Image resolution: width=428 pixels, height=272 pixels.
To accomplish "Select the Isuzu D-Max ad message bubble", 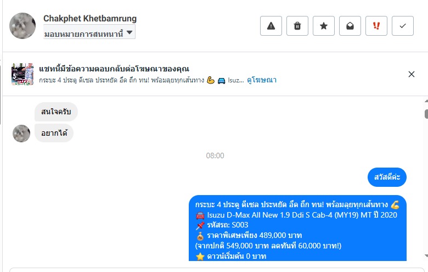I will [297, 228].
